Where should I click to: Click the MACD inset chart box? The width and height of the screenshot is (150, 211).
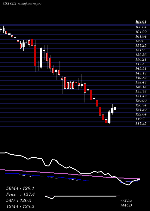click(82, 196)
